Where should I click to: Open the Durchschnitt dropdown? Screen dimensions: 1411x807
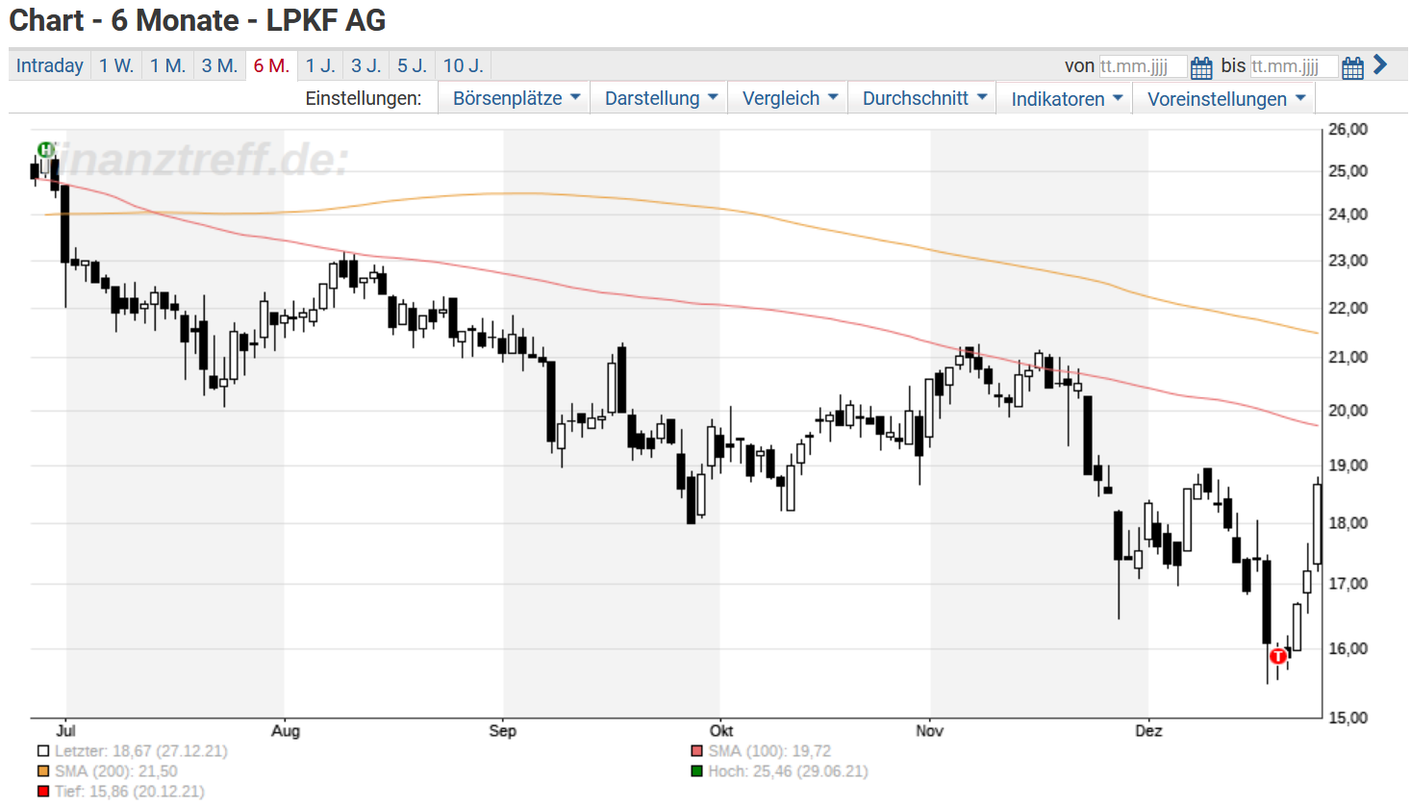[922, 98]
